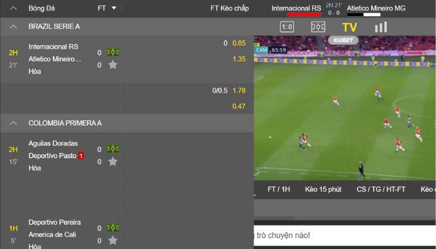Switch to the Kèo 15 phút tab
Screen dimensions: 436x249
[323, 189]
